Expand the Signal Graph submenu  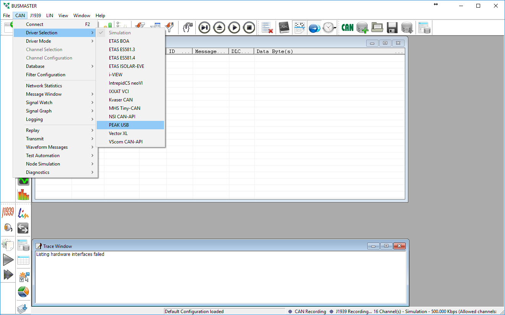55,111
